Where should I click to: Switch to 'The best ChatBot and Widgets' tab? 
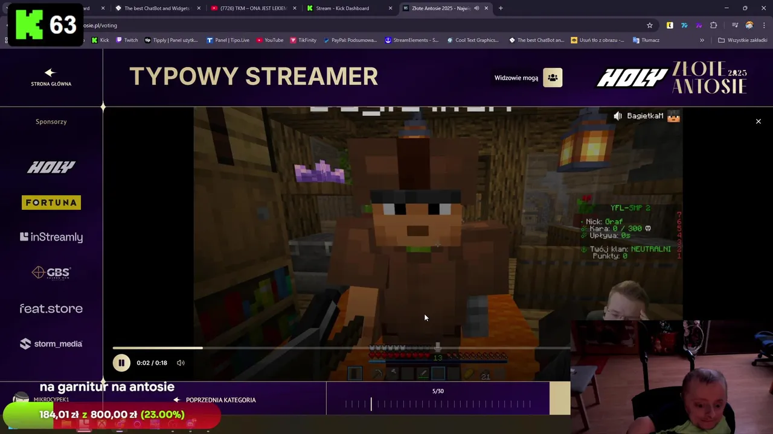coord(156,8)
